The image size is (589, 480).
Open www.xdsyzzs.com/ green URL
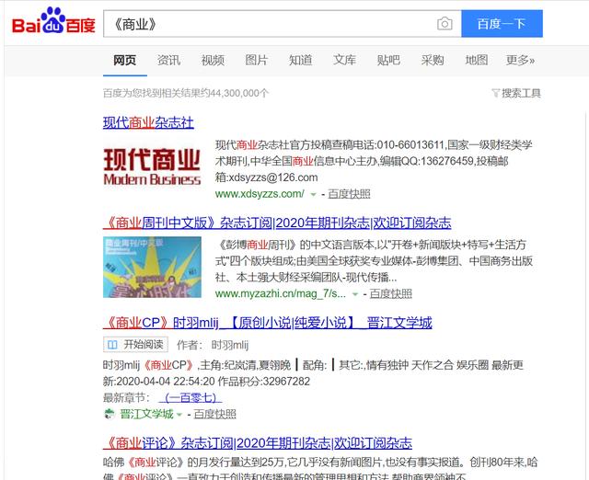260,194
